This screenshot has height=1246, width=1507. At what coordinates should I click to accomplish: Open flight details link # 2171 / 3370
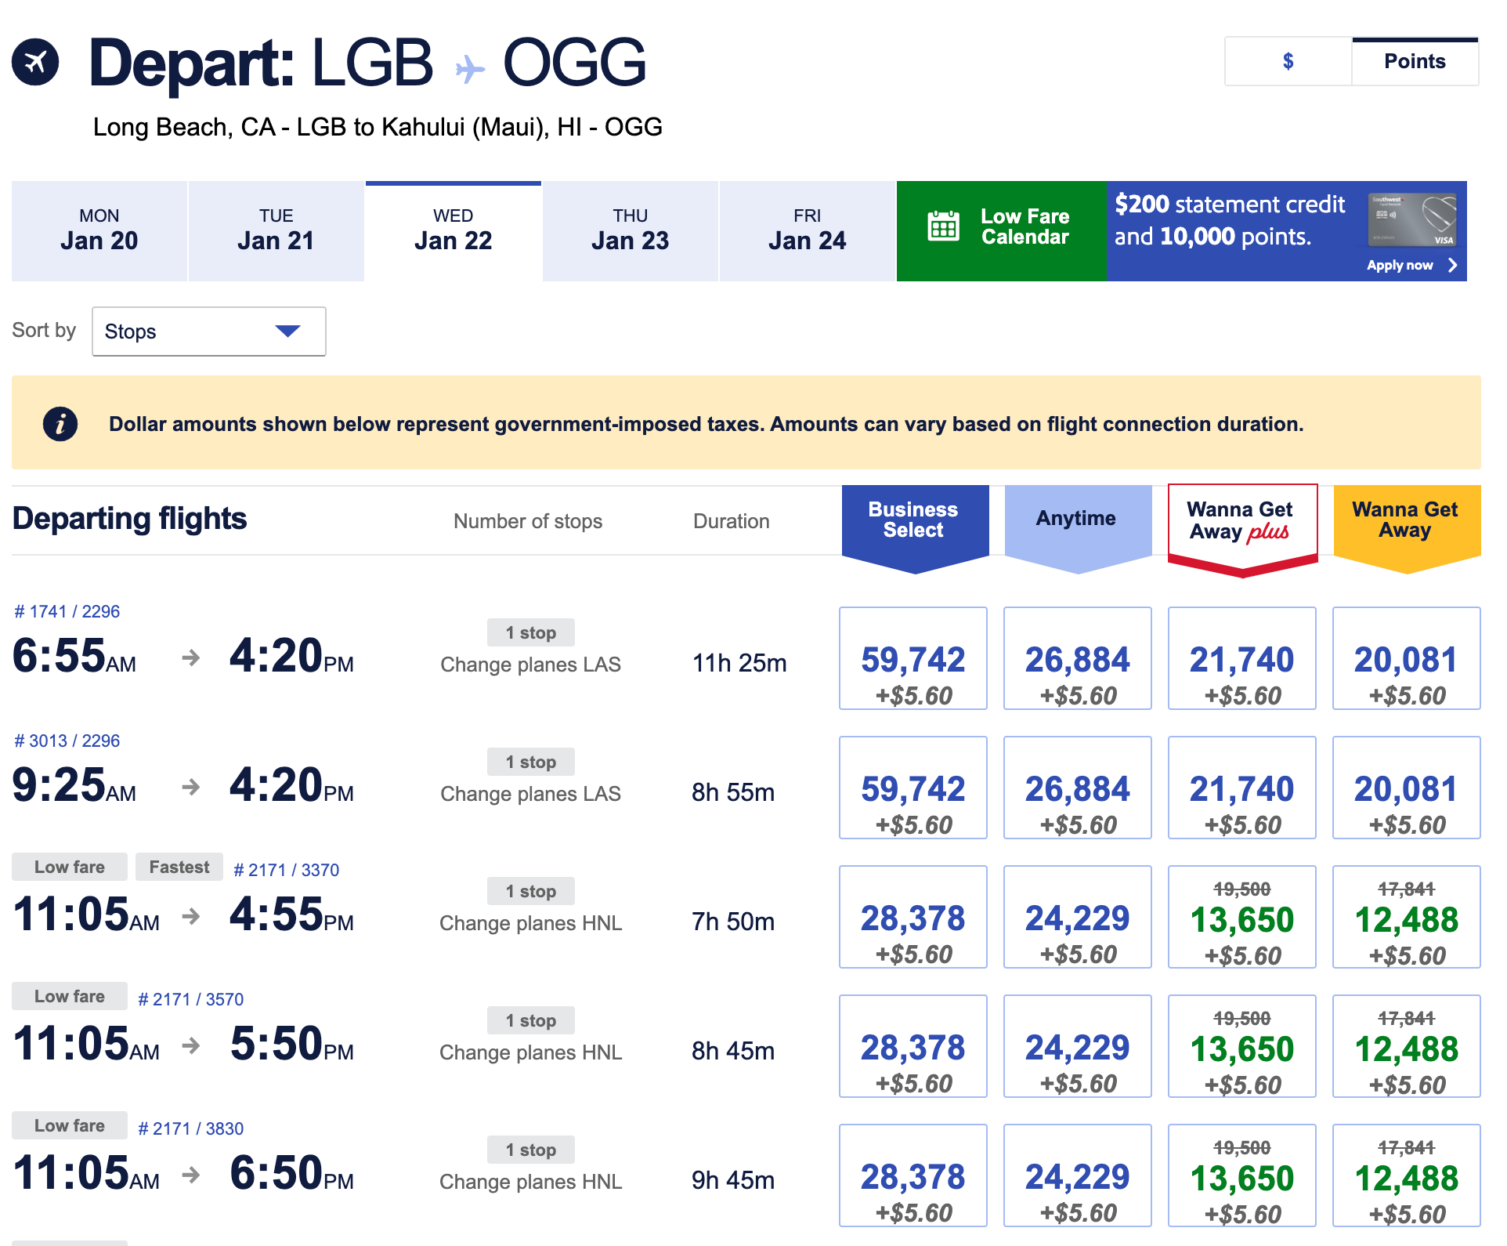tap(286, 869)
